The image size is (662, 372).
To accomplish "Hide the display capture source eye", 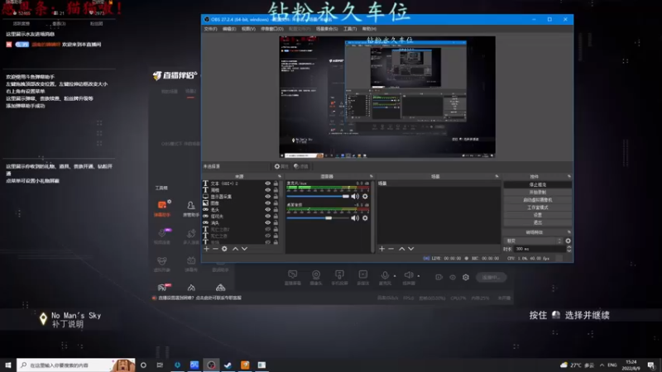I will [x=267, y=197].
